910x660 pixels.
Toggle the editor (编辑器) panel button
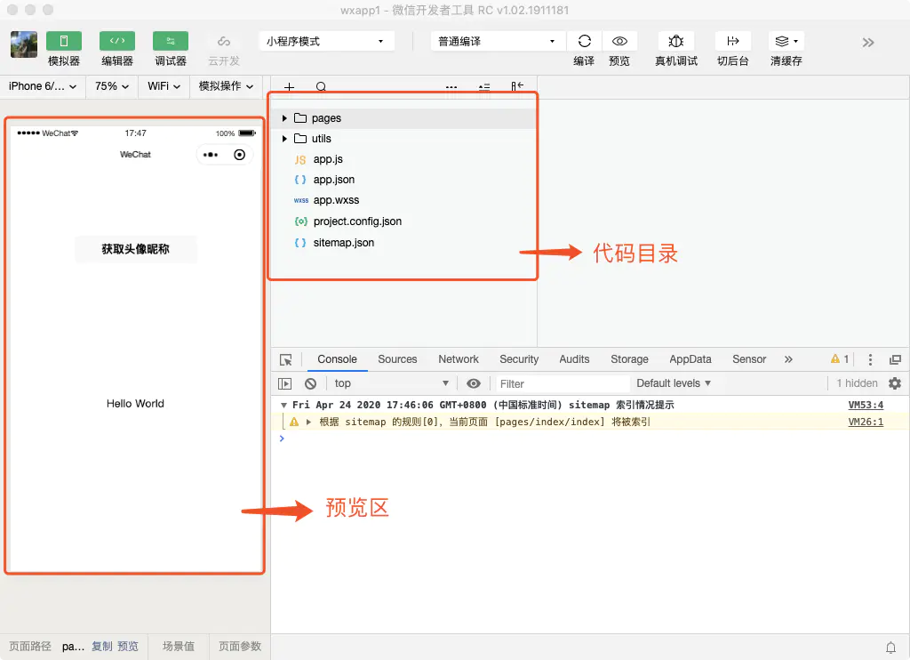pos(117,41)
